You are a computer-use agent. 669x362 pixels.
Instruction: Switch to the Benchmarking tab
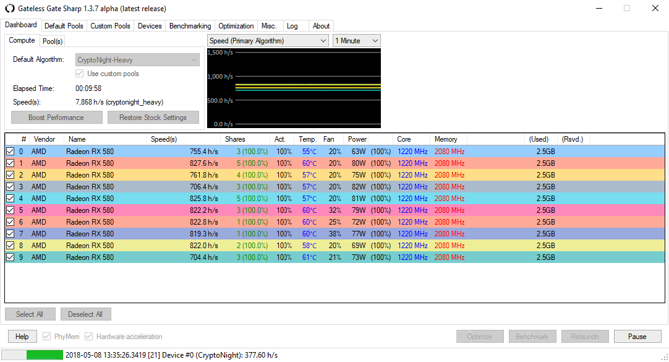[190, 26]
